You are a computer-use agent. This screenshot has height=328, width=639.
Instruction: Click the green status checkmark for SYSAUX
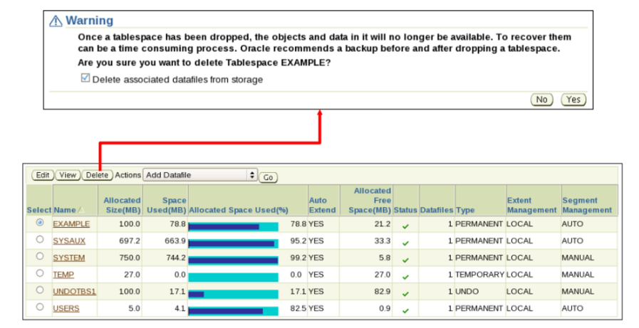(x=405, y=243)
